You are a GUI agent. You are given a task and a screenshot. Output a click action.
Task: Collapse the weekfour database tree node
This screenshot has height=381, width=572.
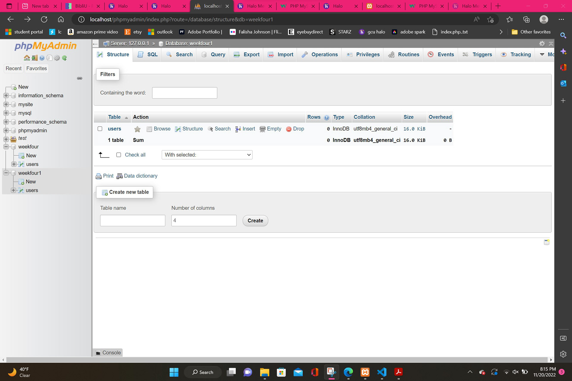click(x=6, y=147)
